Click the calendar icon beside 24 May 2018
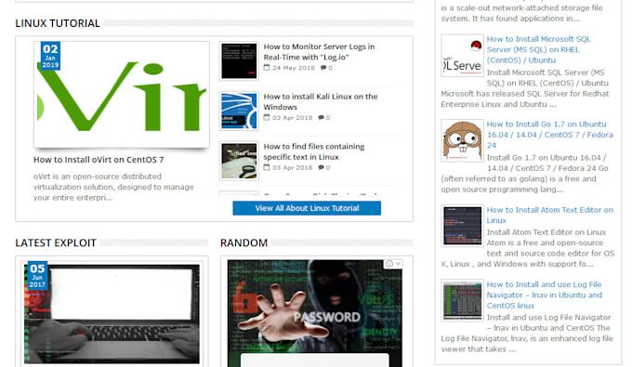The image size is (632, 367). tap(267, 67)
